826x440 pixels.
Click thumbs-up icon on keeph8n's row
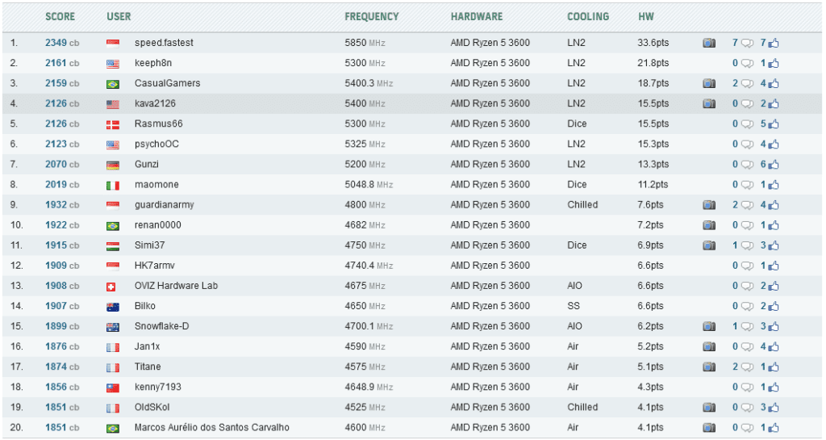(x=774, y=63)
